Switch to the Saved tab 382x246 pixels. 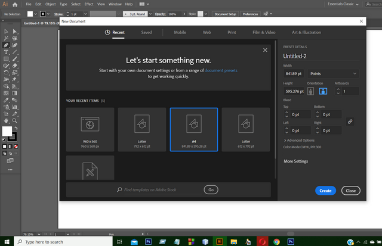click(x=146, y=32)
